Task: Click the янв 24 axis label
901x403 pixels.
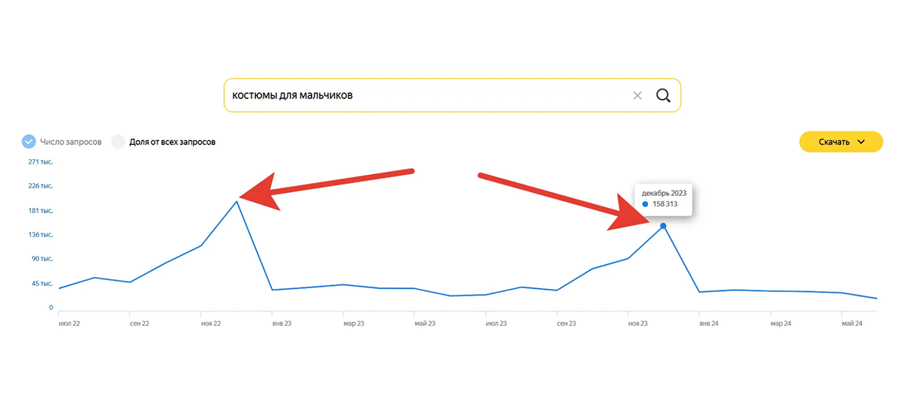Action: tap(710, 323)
